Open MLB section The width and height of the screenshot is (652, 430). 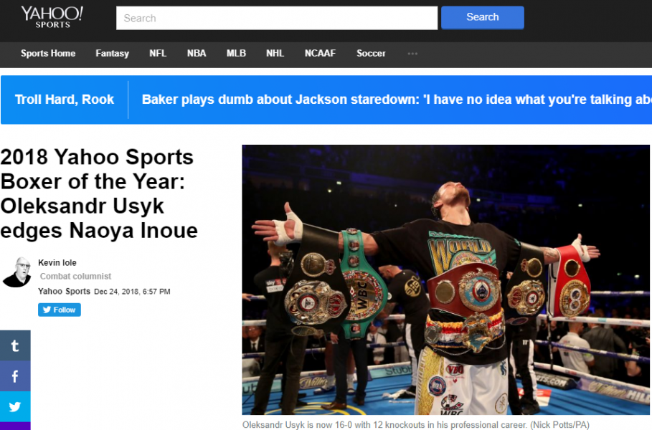pos(236,53)
